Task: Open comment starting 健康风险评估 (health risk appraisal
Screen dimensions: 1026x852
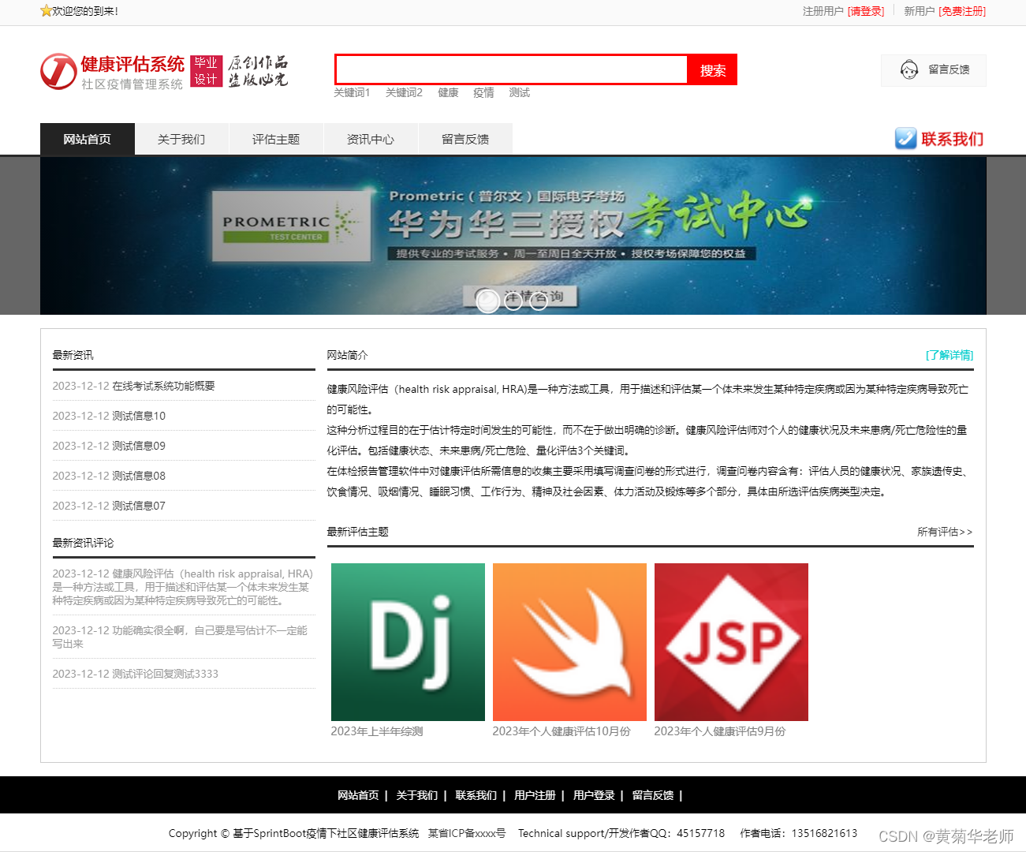Action: [x=183, y=587]
